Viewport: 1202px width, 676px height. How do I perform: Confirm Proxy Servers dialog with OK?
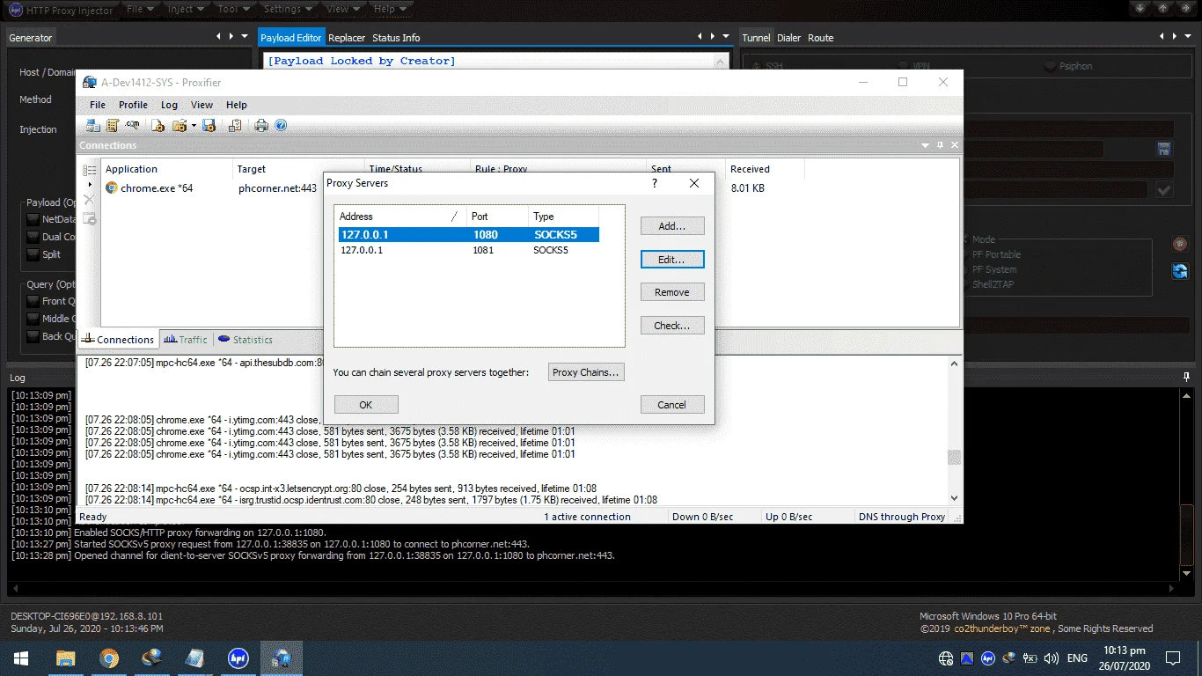[x=366, y=405]
